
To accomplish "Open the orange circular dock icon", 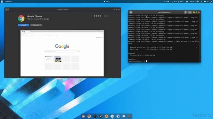I will [106, 116].
